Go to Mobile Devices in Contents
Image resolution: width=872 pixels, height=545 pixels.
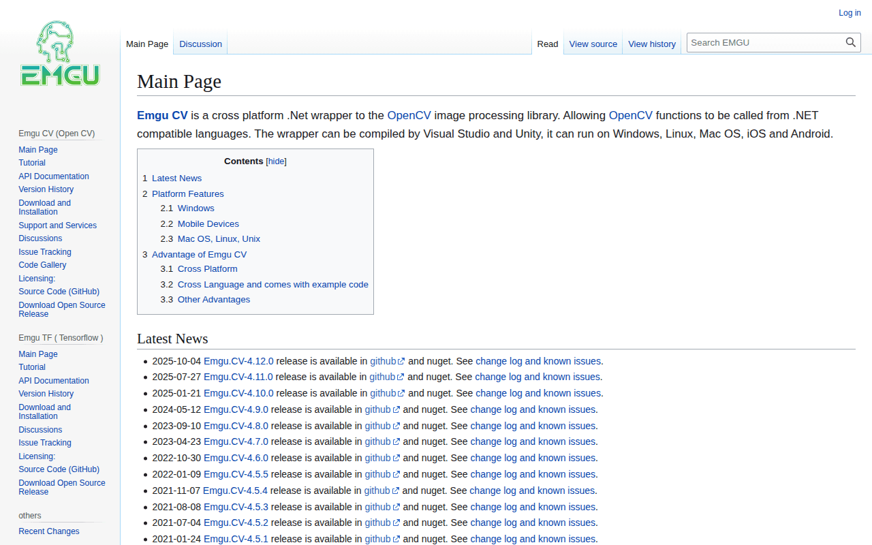tap(208, 224)
